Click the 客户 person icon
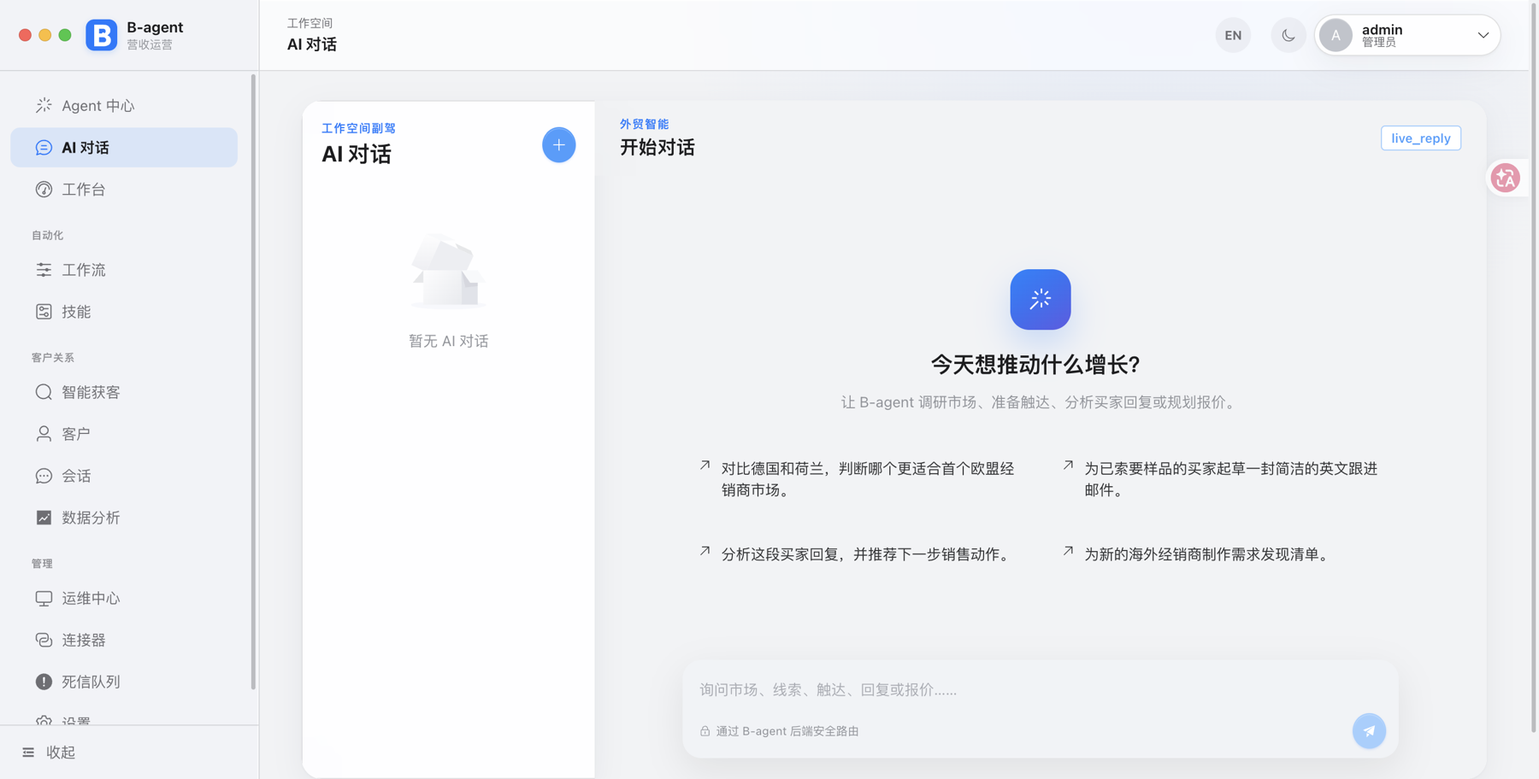1539x779 pixels. (x=44, y=434)
